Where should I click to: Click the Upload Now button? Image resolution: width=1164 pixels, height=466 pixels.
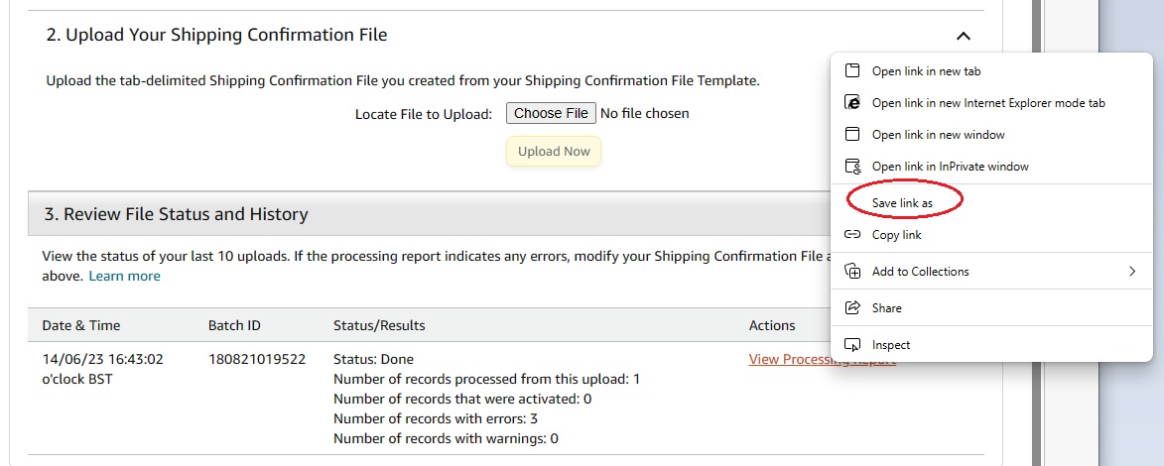coord(554,152)
